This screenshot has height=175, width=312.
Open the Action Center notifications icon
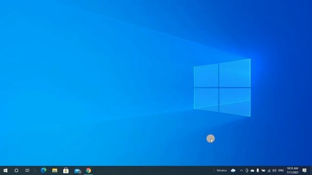tap(304, 171)
